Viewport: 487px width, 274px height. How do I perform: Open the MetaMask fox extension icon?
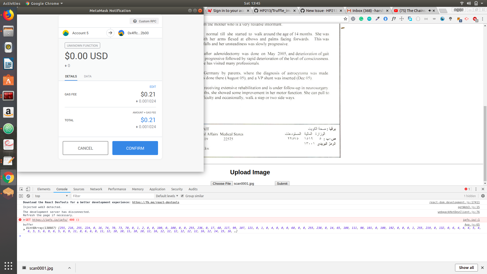459,19
